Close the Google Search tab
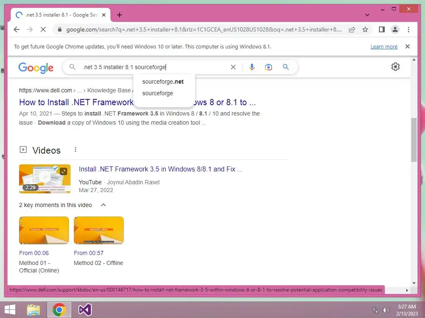425x318 pixels. coord(103,15)
